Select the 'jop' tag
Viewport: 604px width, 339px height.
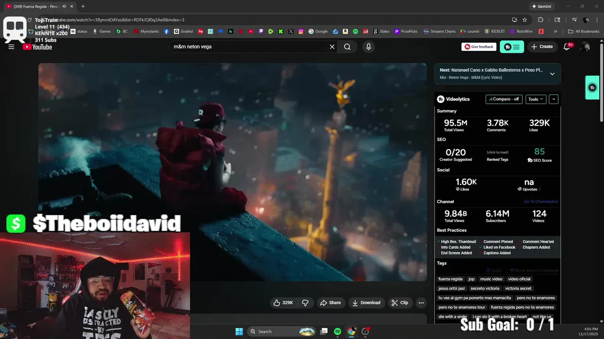(x=471, y=279)
